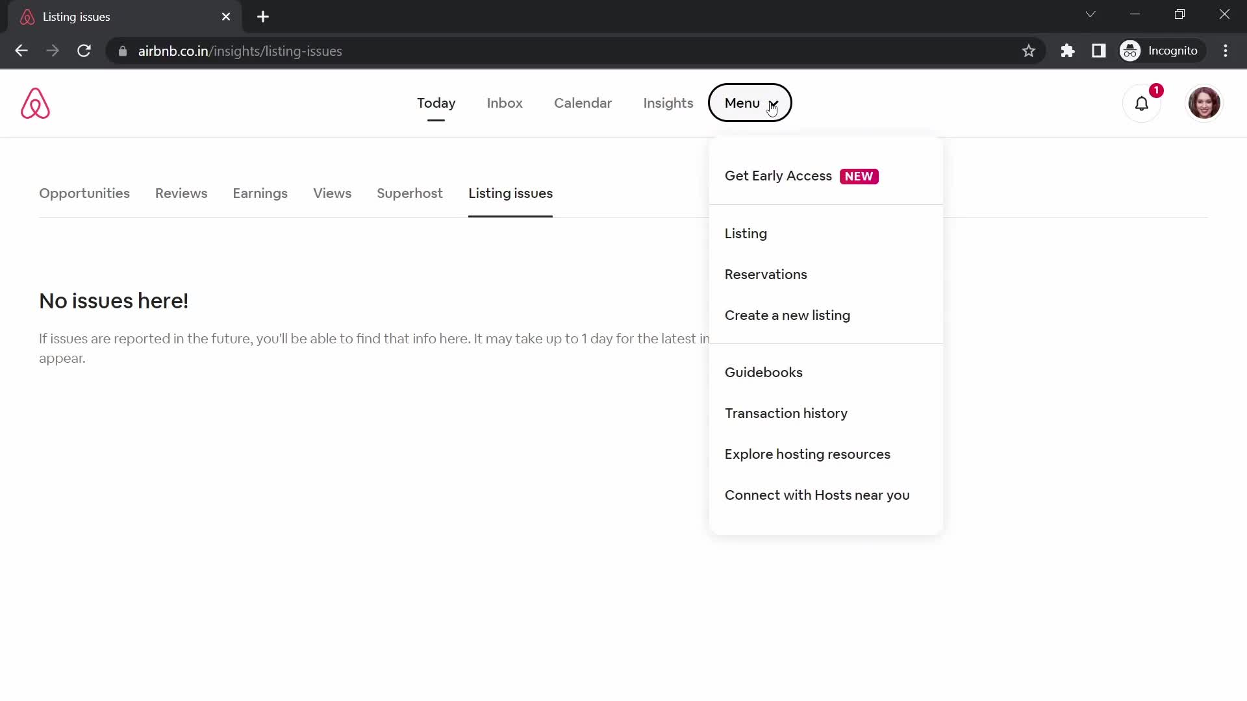The width and height of the screenshot is (1247, 701).
Task: Switch to the Earnings tab
Action: (x=261, y=193)
